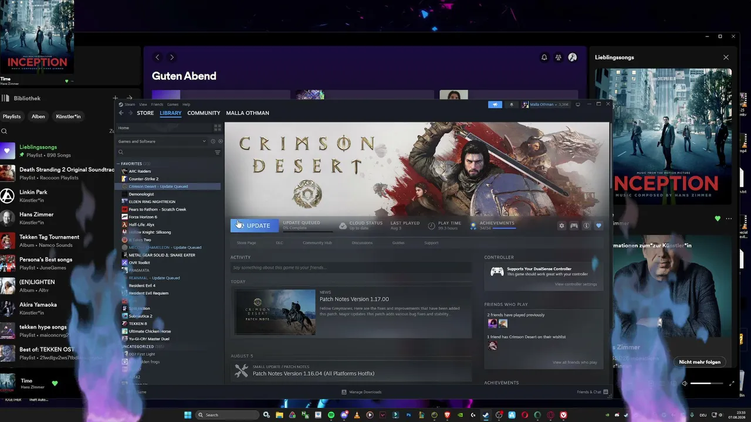This screenshot has height=422, width=751.
Task: Open Steam Big Picture mode icon
Action: 578,104
